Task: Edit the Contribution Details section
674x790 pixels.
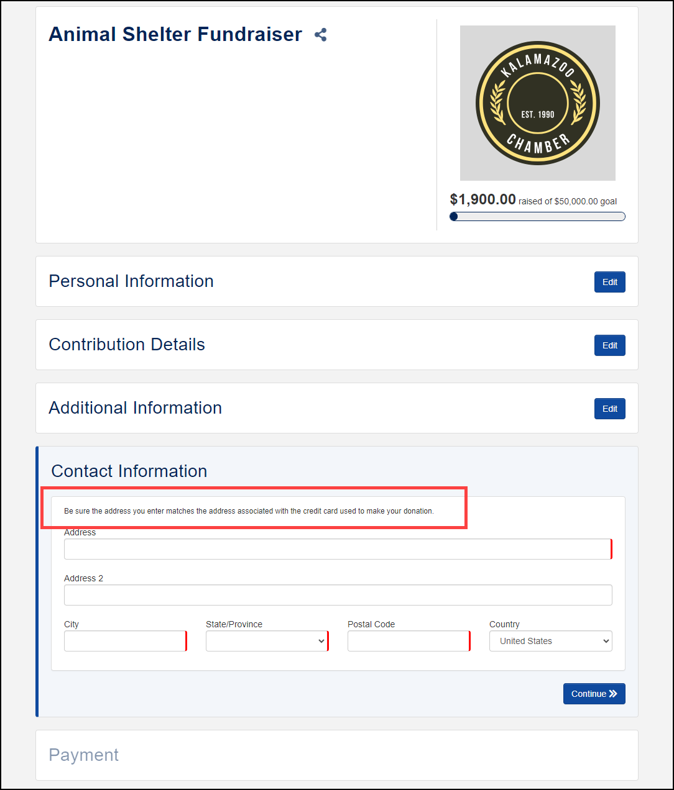Action: 610,345
